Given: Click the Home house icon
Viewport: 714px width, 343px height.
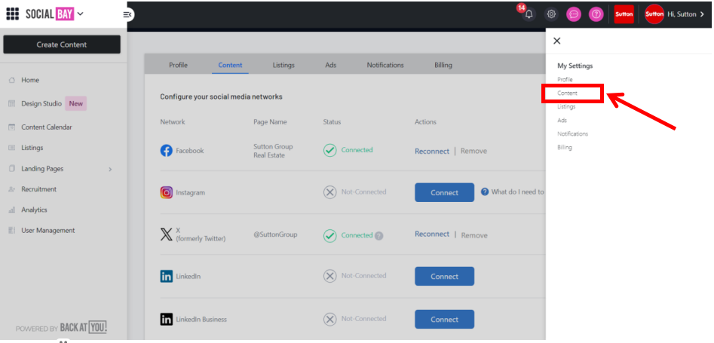Looking at the screenshot, I should pyautogui.click(x=12, y=80).
